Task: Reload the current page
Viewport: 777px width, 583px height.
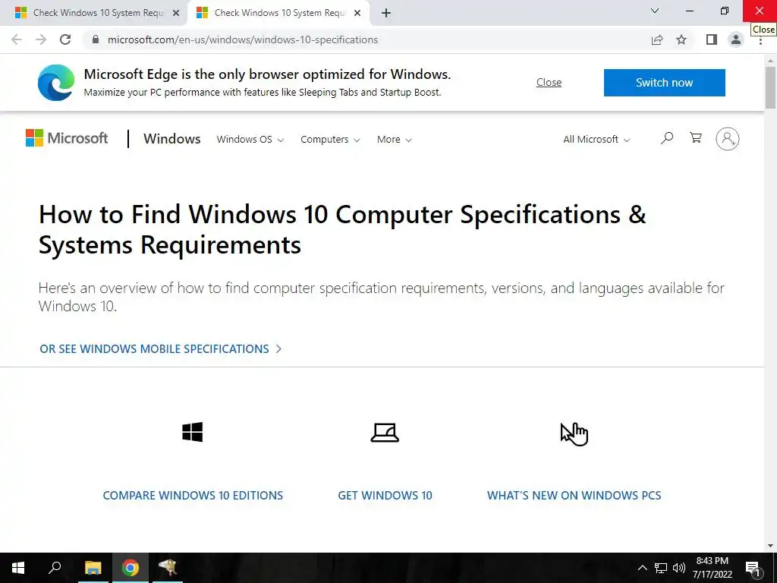Action: click(65, 39)
